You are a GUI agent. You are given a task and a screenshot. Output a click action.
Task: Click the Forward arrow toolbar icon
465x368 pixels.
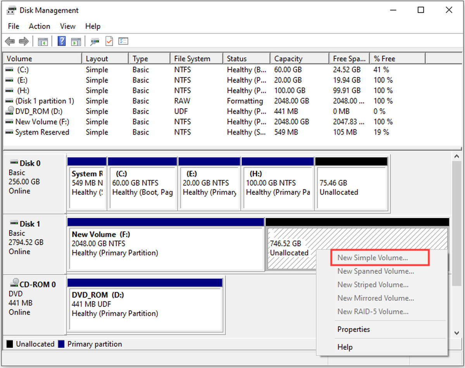pyautogui.click(x=24, y=41)
